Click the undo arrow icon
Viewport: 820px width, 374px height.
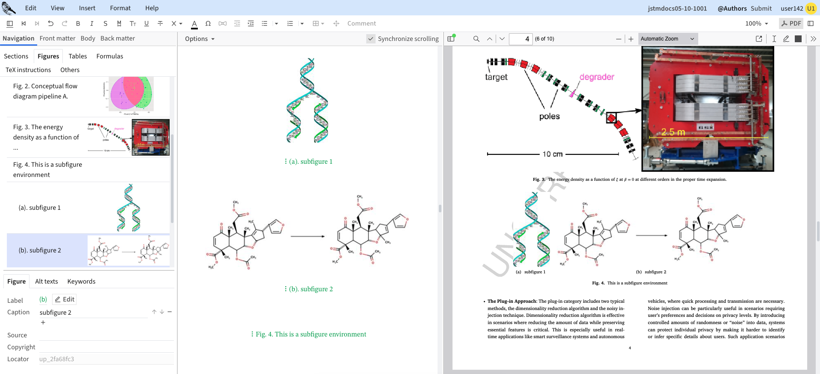tap(50, 23)
